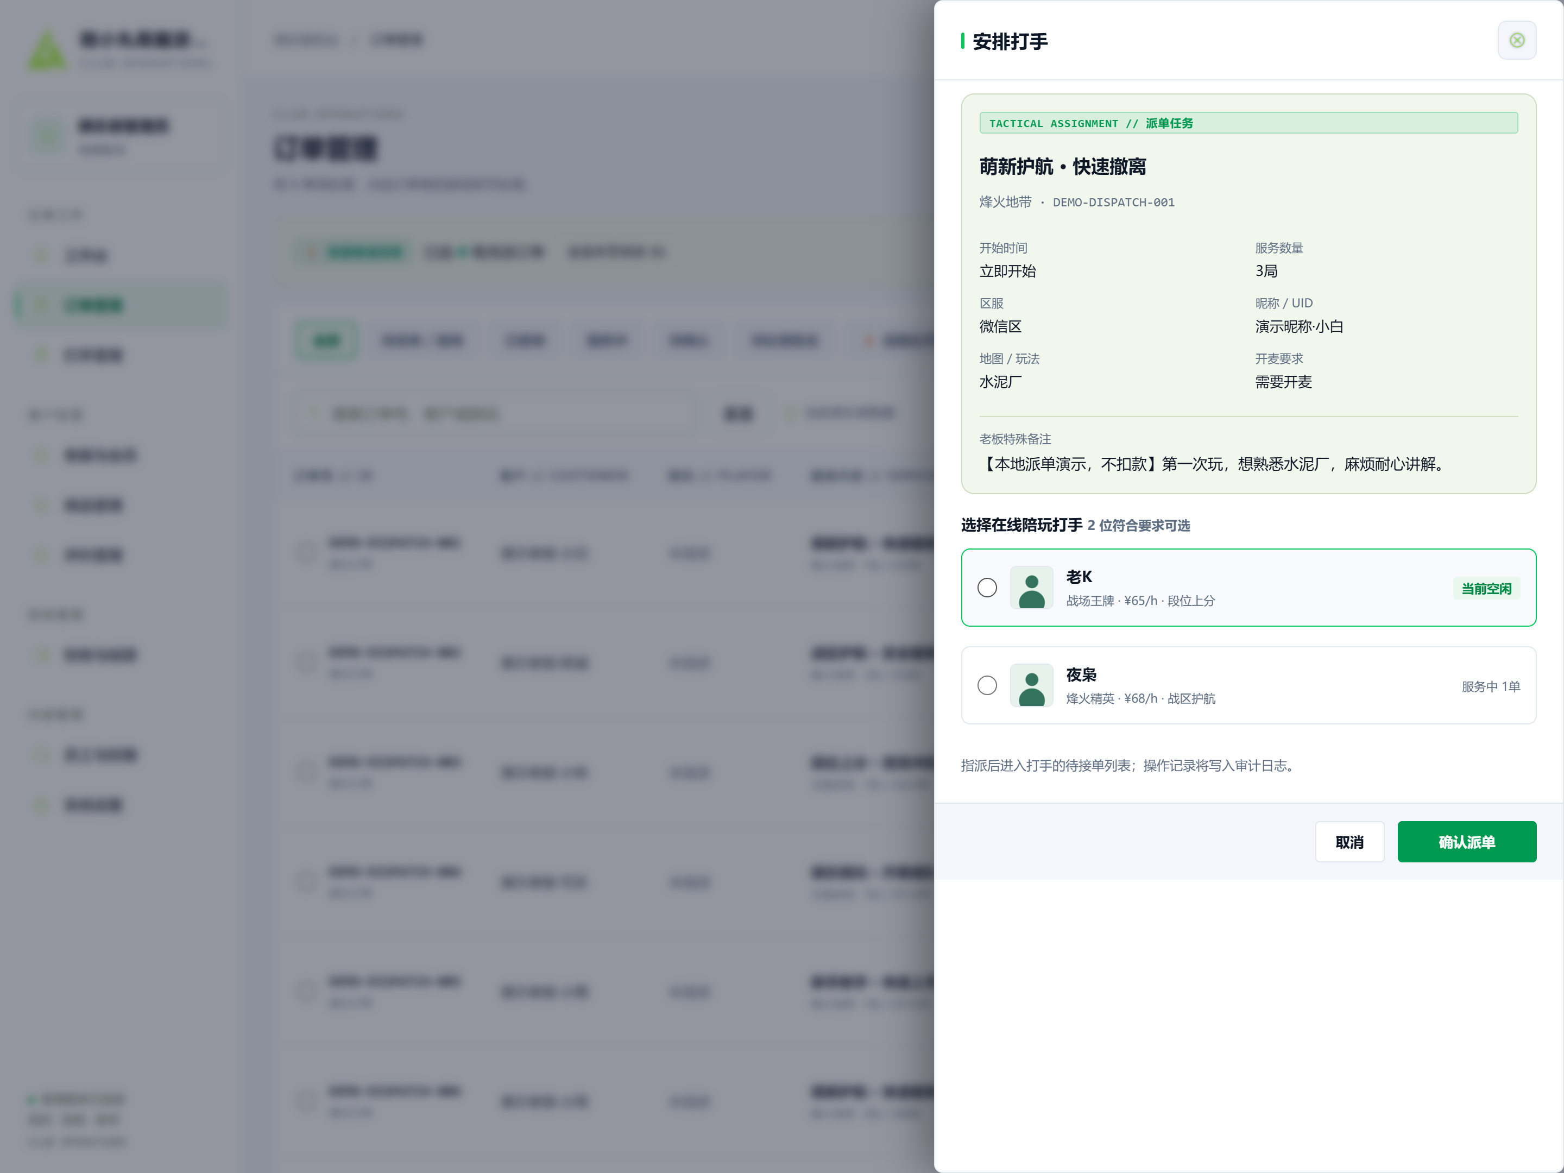The height and width of the screenshot is (1173, 1564).
Task: Click the 2 位符合要求可选 count text
Action: 1138,525
